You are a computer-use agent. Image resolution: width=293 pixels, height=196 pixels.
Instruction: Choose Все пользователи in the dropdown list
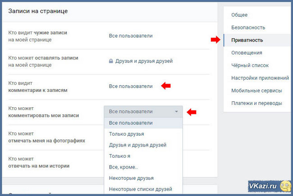[143, 123]
